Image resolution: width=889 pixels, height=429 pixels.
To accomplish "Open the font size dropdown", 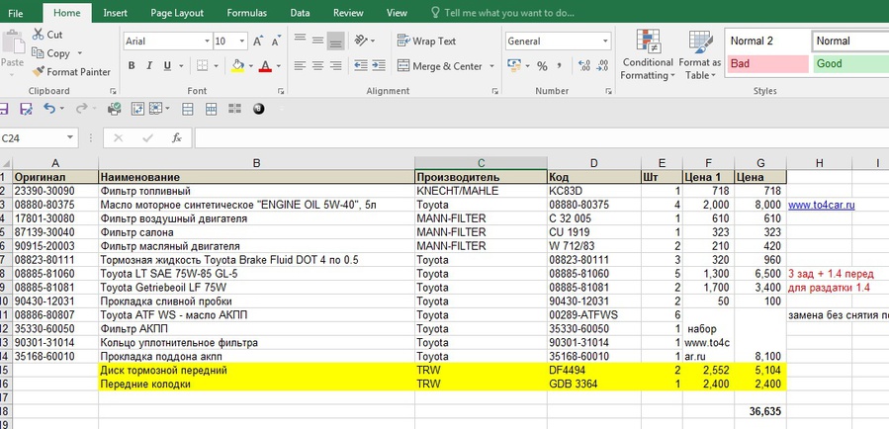I will tap(242, 41).
